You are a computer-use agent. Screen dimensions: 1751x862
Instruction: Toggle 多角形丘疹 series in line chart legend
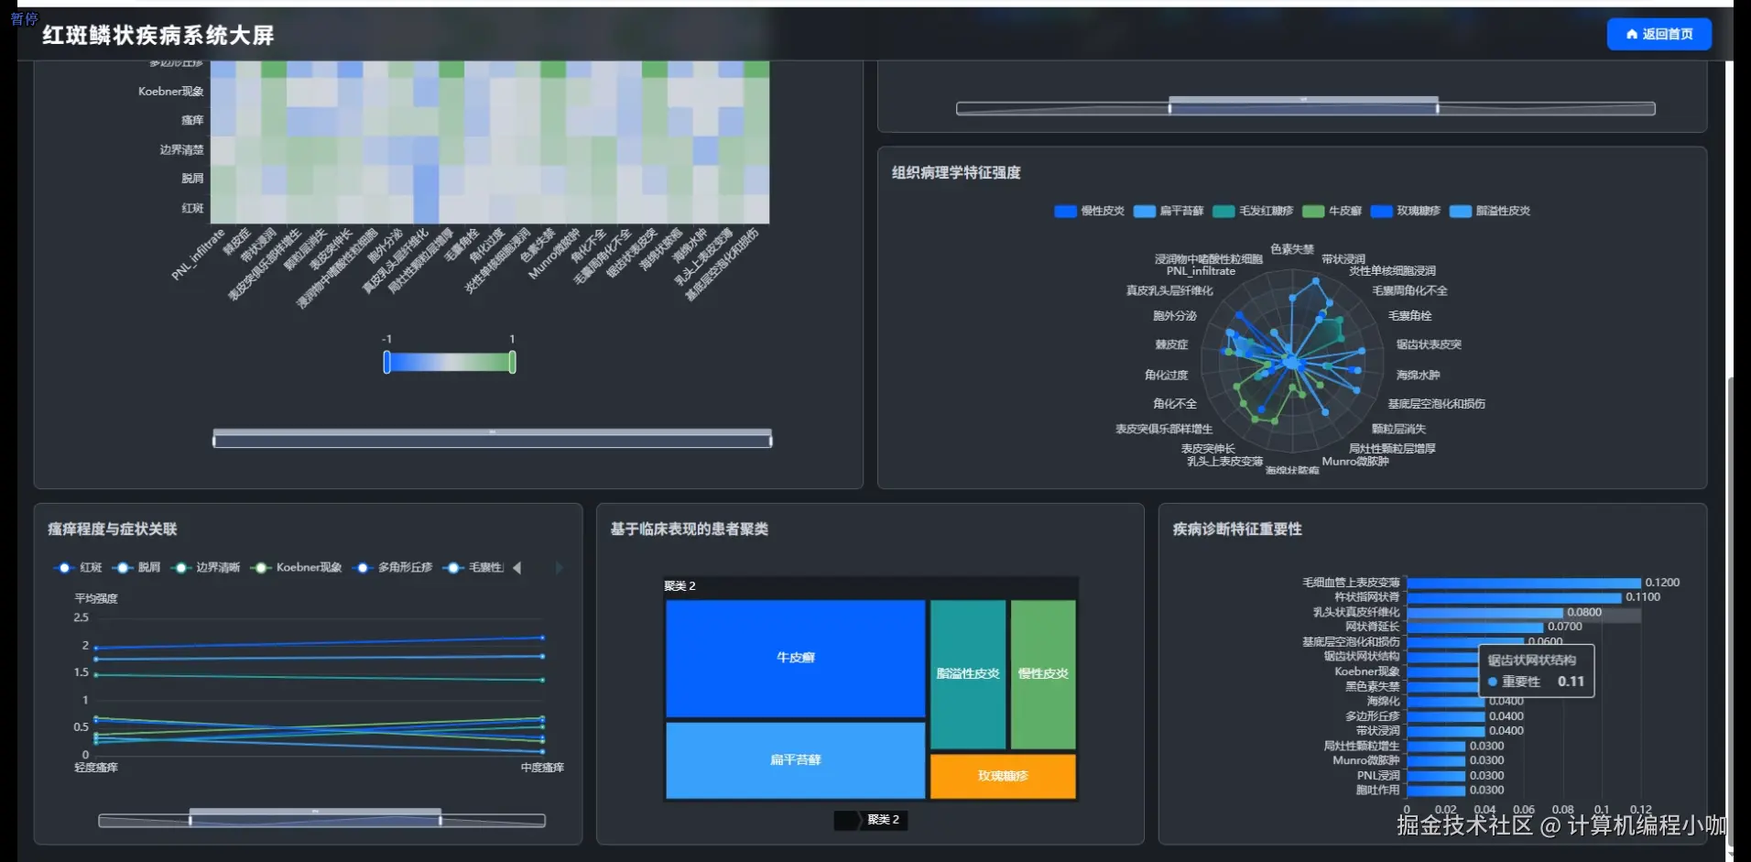[x=394, y=568]
